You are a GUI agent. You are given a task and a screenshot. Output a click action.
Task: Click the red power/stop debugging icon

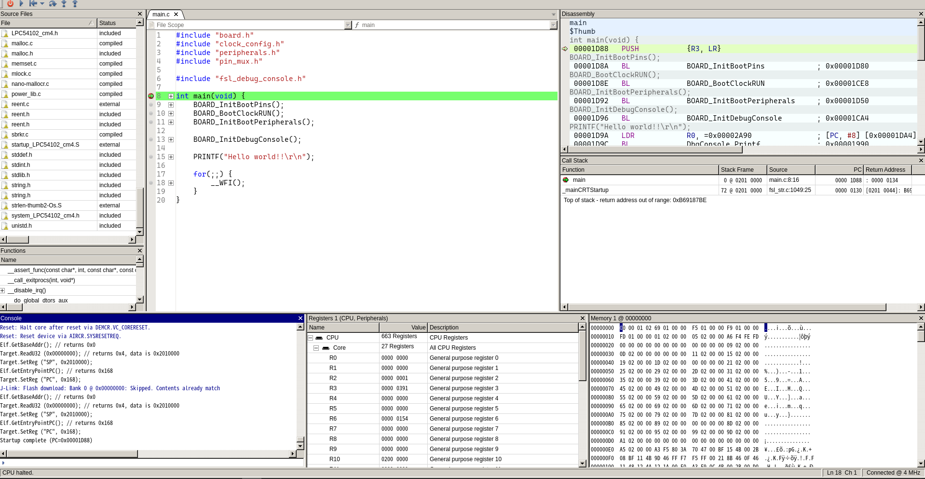10,3
